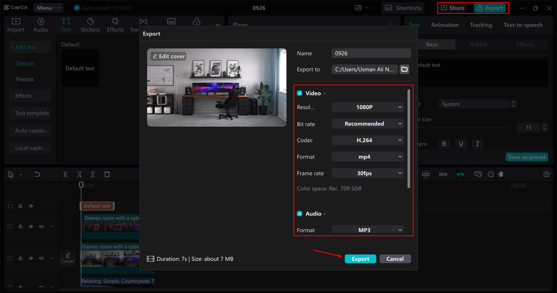Uncheck the Video export checkbox

tap(299, 93)
